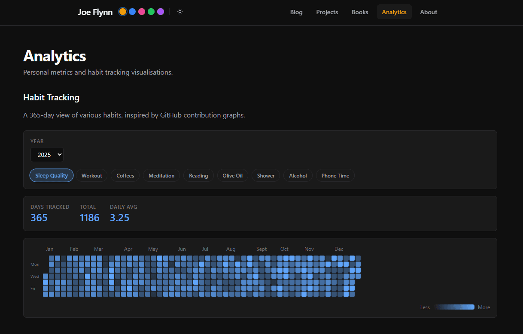This screenshot has height=334, width=523.
Task: Go to the Blog page
Action: (296, 12)
